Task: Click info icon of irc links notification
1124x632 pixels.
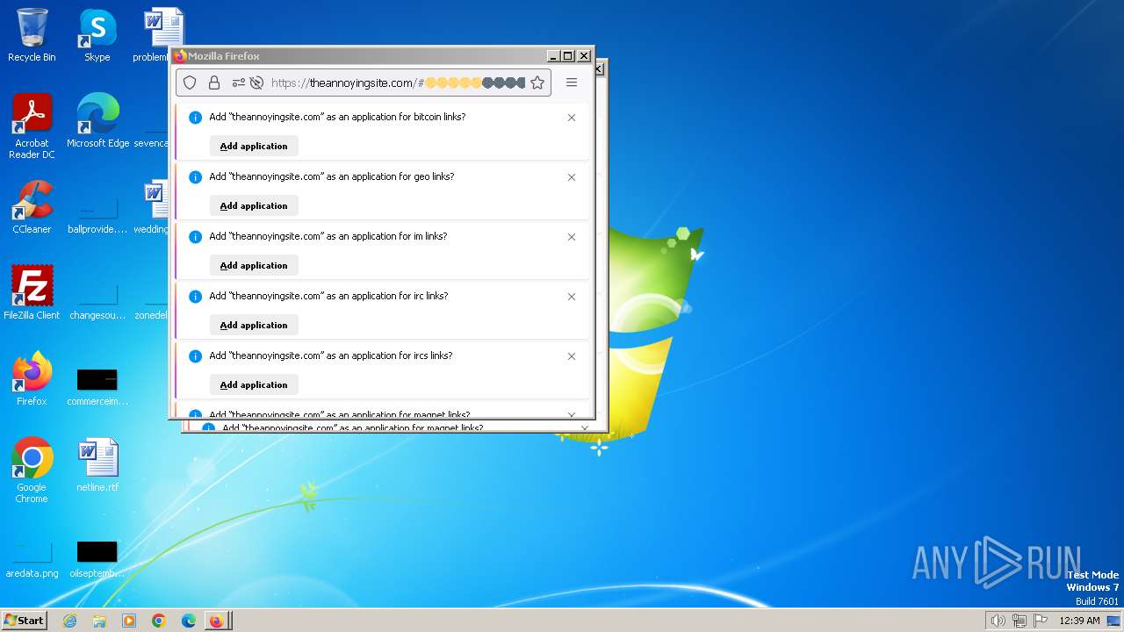Action: click(x=195, y=297)
